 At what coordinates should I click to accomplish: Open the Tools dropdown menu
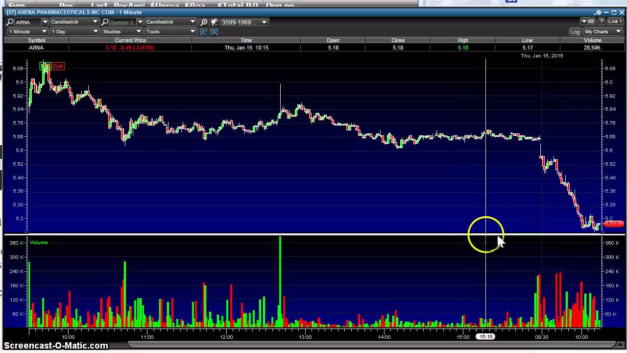170,32
